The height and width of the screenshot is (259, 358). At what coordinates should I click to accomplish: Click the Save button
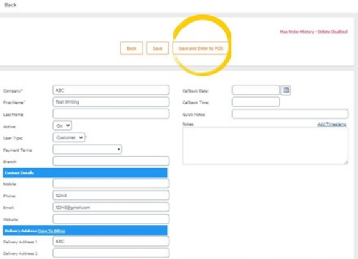click(158, 49)
